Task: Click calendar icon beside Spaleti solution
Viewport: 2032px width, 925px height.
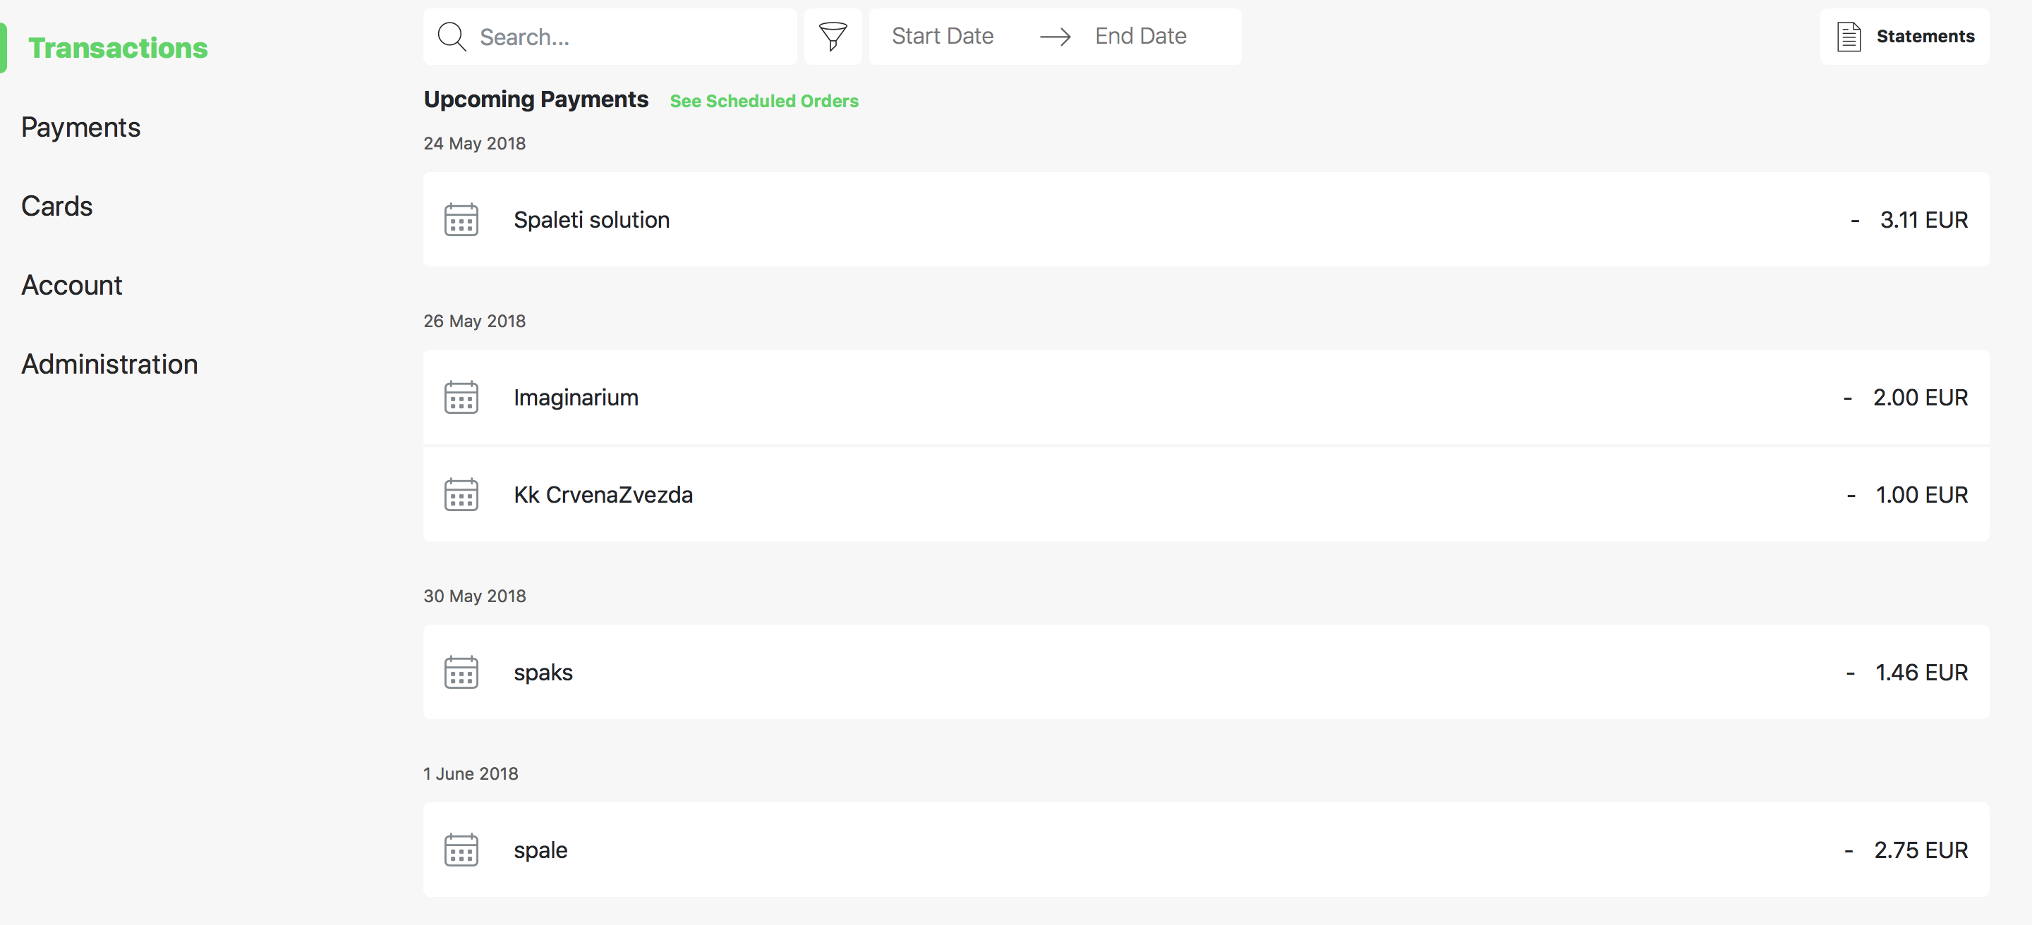Action: tap(461, 220)
